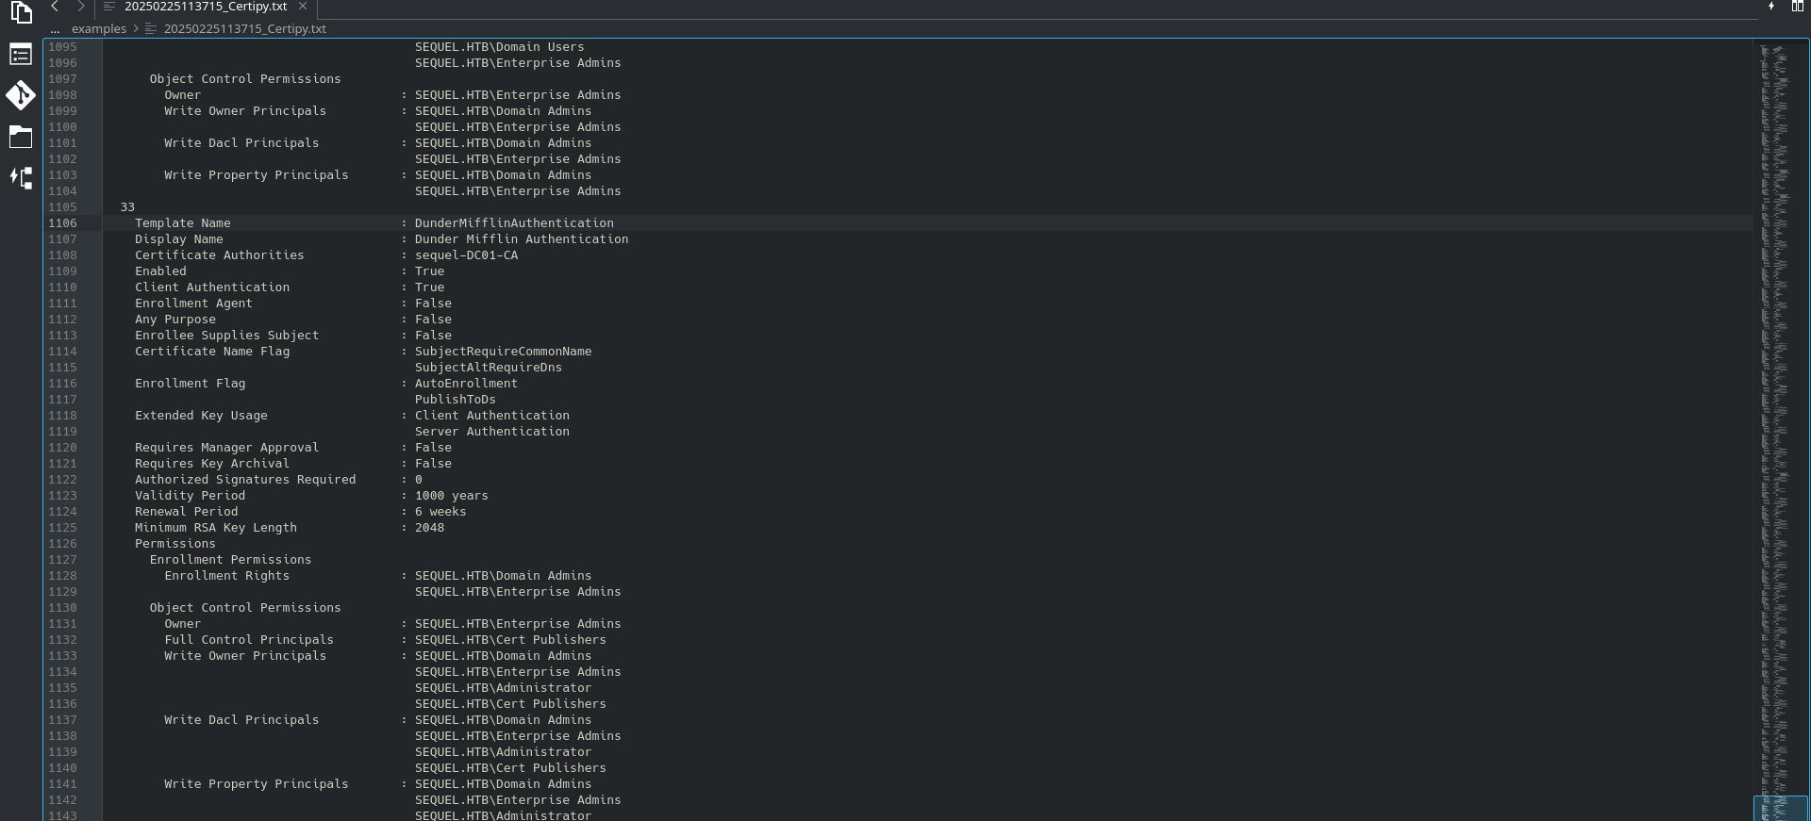Click 'Requires Key Archival' label
This screenshot has height=821, width=1811.
tap(212, 464)
